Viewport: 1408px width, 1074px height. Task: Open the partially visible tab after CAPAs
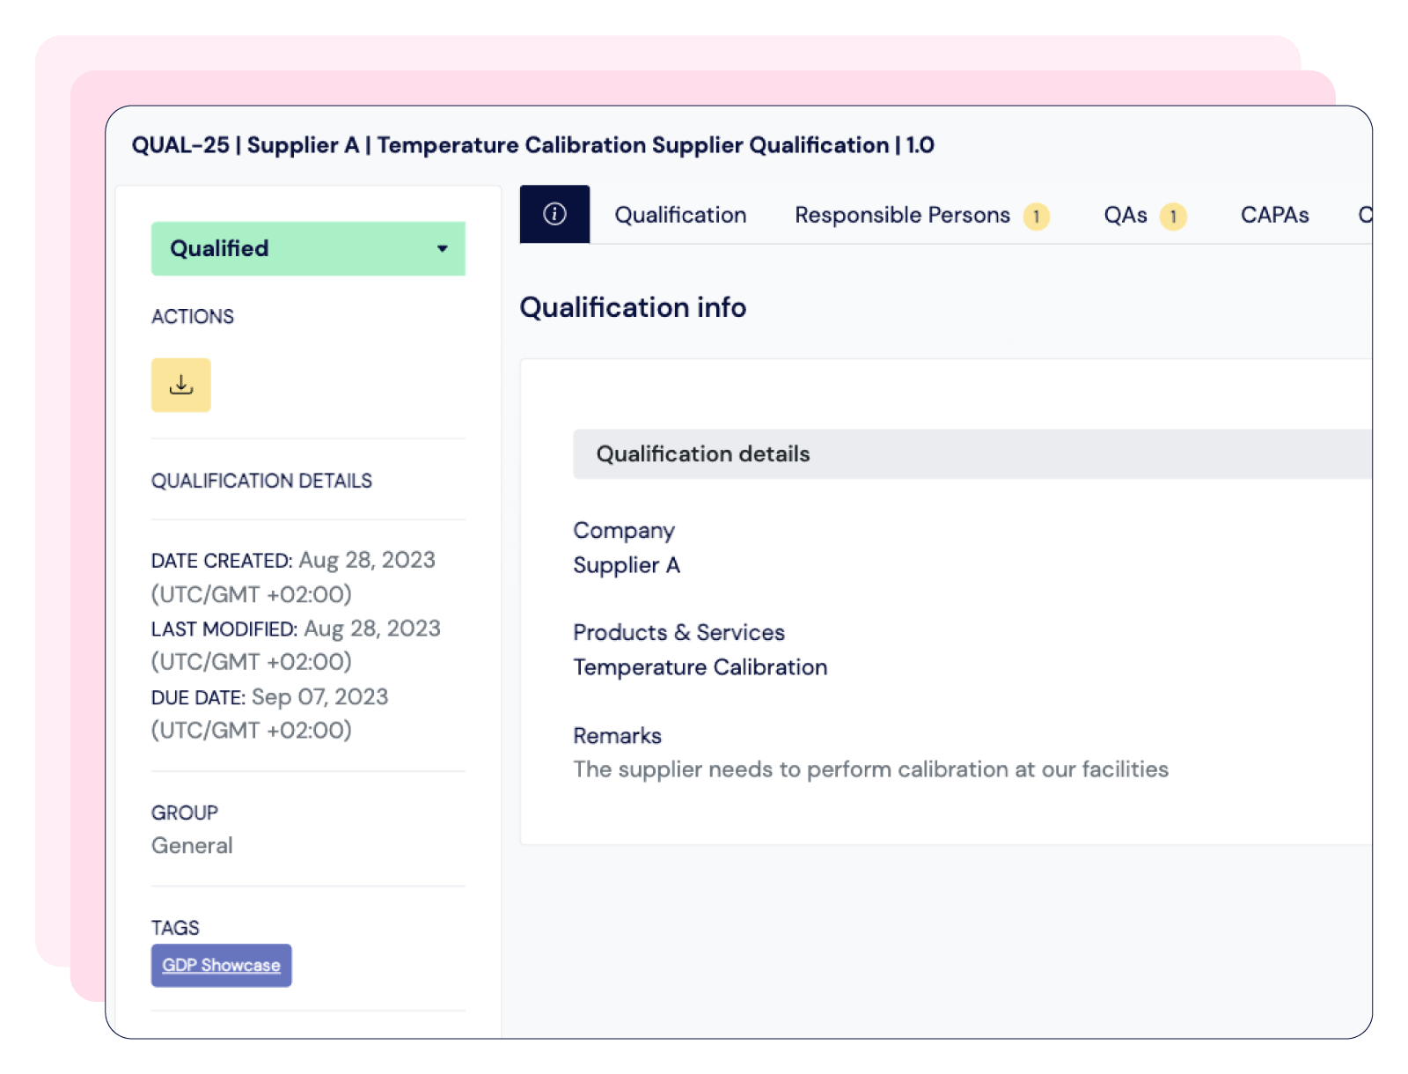pos(1368,214)
